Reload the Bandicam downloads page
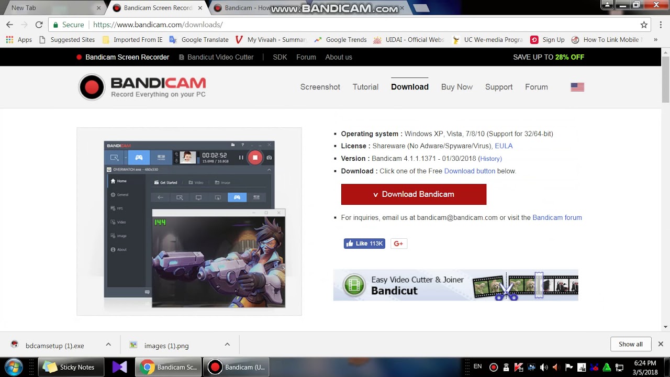Image resolution: width=670 pixels, height=377 pixels. [x=39, y=25]
